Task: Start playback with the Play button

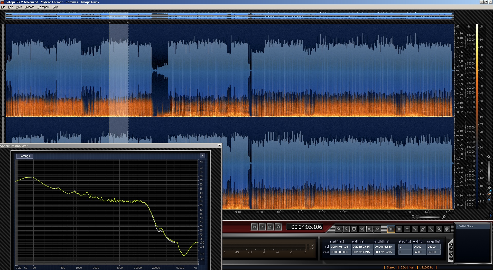Action: pyautogui.click(x=262, y=227)
